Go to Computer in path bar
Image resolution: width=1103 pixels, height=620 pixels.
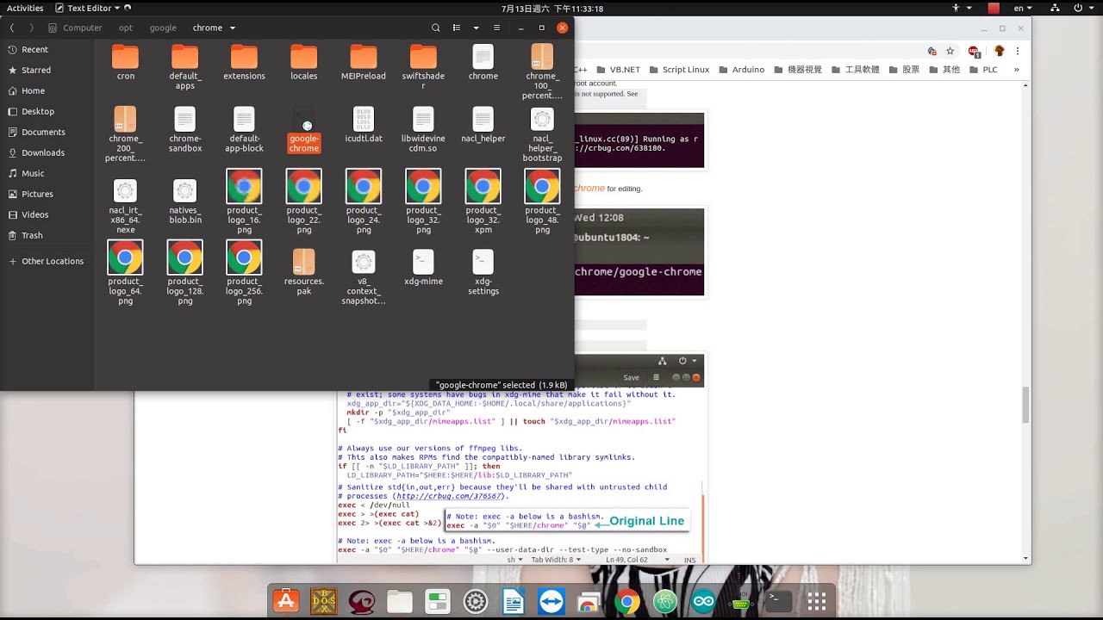76,28
